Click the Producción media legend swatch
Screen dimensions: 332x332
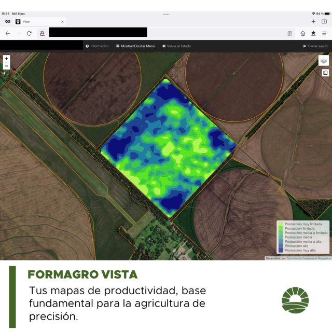pyautogui.click(x=281, y=237)
